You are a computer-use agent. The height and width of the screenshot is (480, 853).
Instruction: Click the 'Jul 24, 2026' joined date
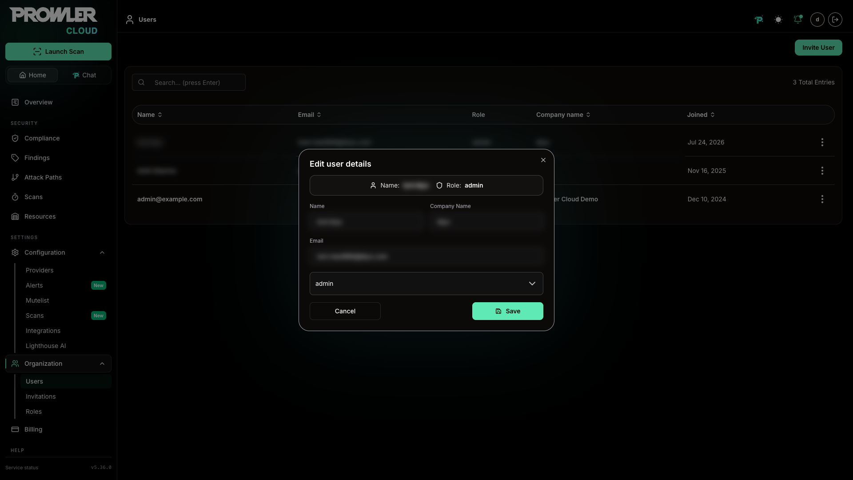click(x=706, y=142)
